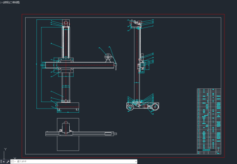
Task: Select the parts list table in the drawing
Action: (209, 121)
